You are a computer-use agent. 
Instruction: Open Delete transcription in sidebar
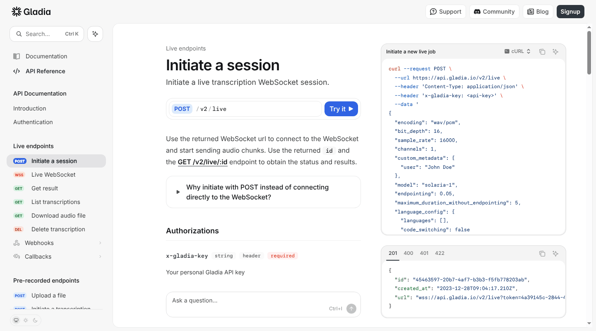click(x=56, y=229)
